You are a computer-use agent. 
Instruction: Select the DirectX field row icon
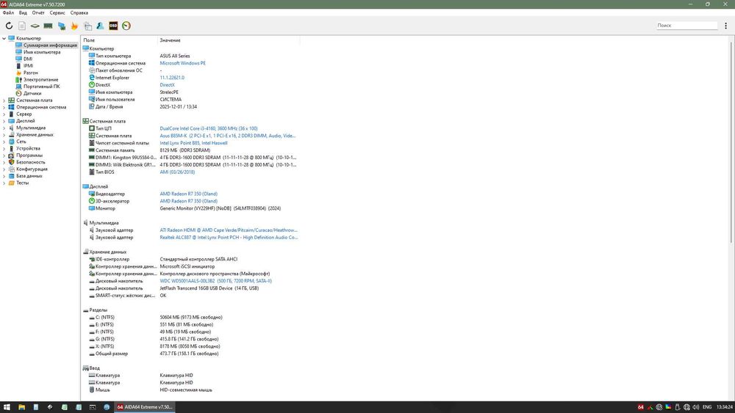pyautogui.click(x=92, y=85)
